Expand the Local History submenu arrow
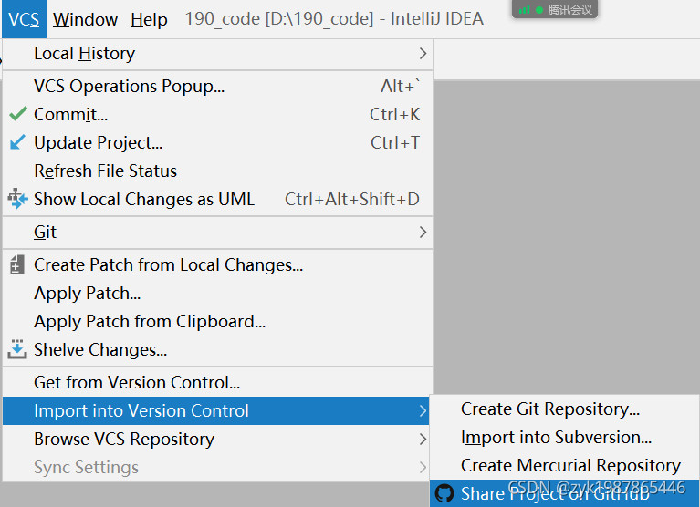Screen dimensions: 700x507 (423, 54)
